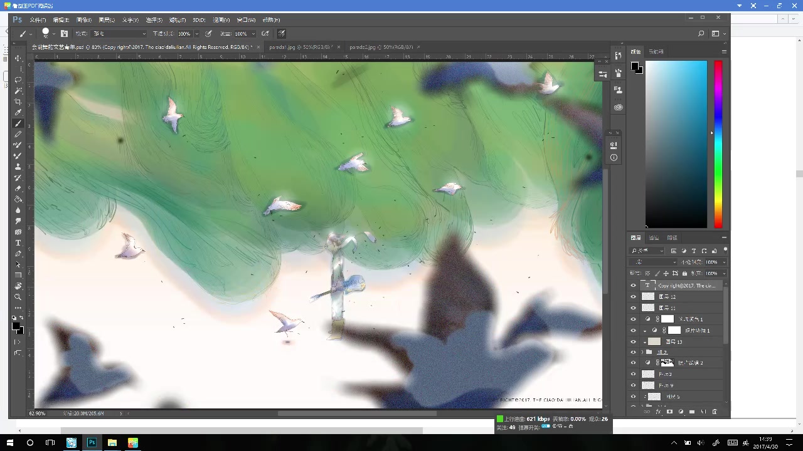The image size is (803, 451).
Task: Open the tool preset picker arrow
Action: pyautogui.click(x=31, y=34)
